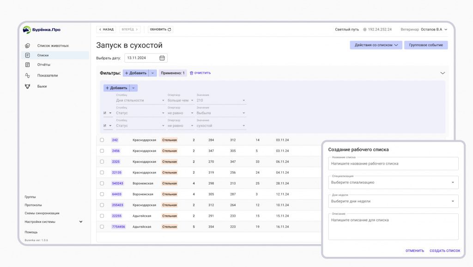Click the НАЗАД back button
This screenshot has height=267, width=473.
106,30
